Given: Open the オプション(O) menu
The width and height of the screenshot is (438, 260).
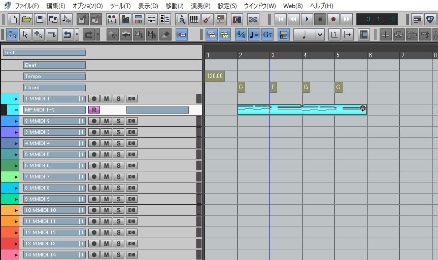Looking at the screenshot, I should (88, 6).
